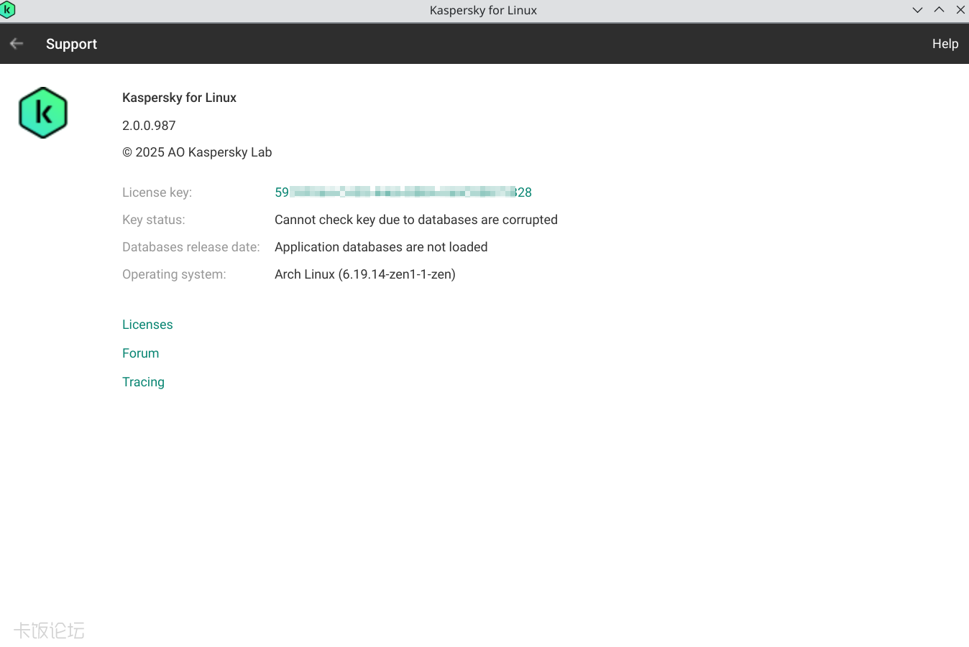Viewport: 969px width, 647px height.
Task: Click the version number 2.0.0.987
Action: click(149, 126)
